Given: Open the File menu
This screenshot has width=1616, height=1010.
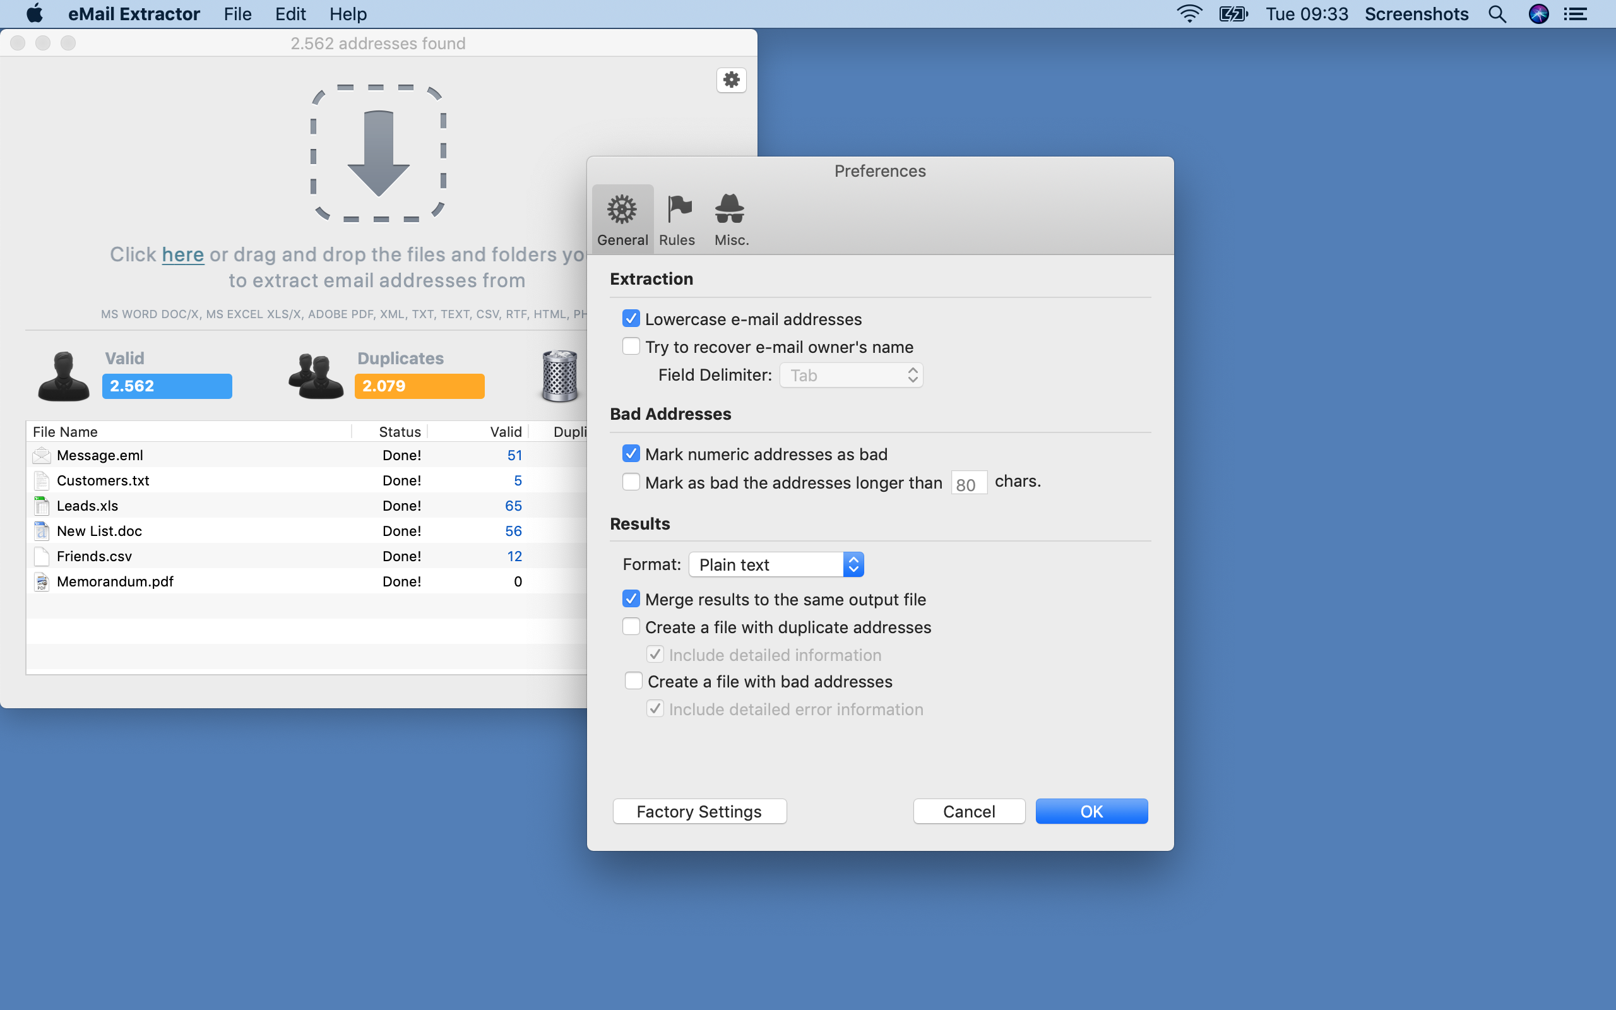Looking at the screenshot, I should (x=237, y=13).
